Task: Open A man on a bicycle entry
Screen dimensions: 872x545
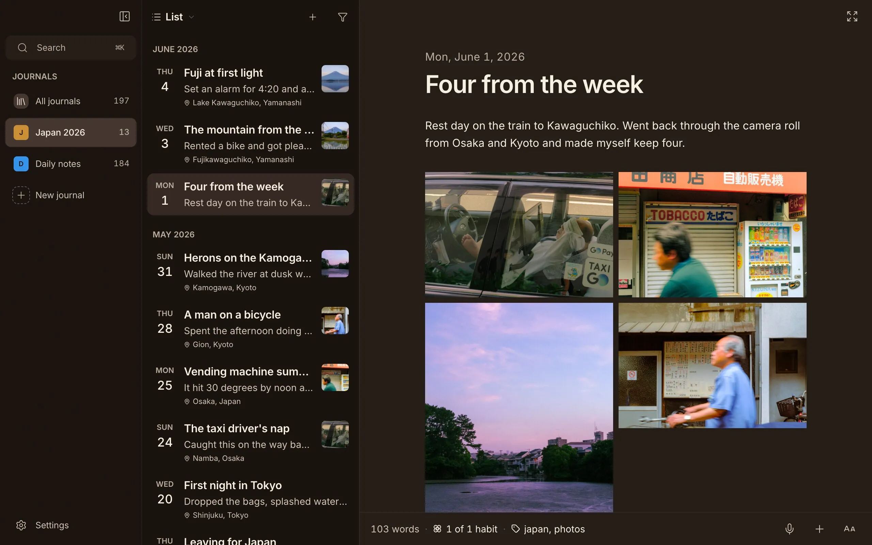Action: point(251,328)
